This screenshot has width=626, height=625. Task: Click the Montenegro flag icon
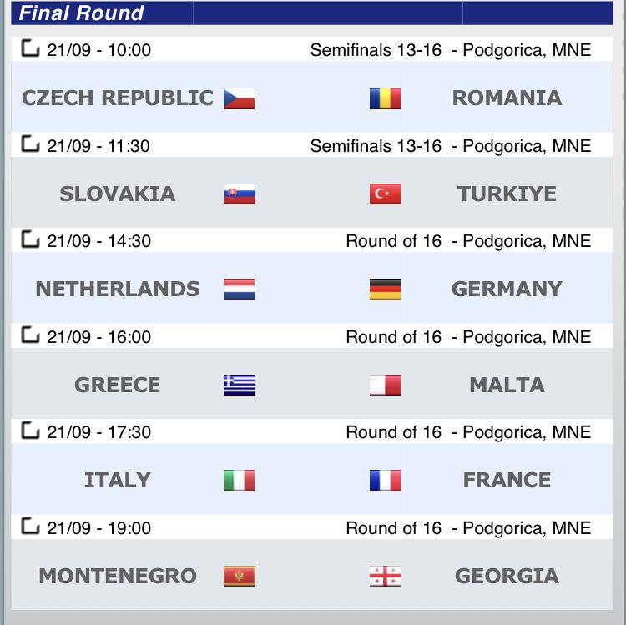tap(239, 576)
